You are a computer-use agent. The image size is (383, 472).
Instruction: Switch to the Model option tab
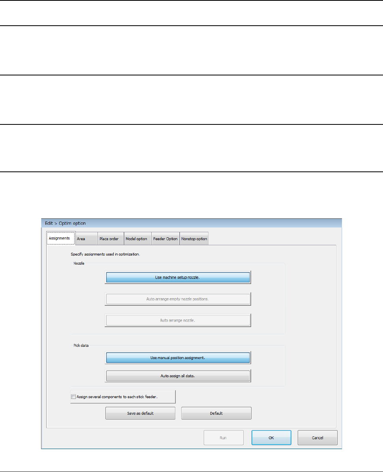click(x=138, y=239)
